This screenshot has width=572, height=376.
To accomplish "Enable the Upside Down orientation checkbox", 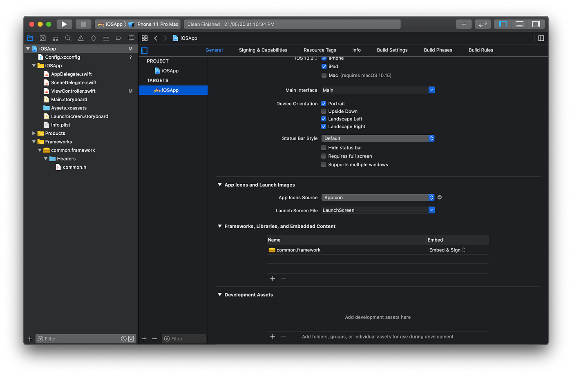I will (x=324, y=111).
